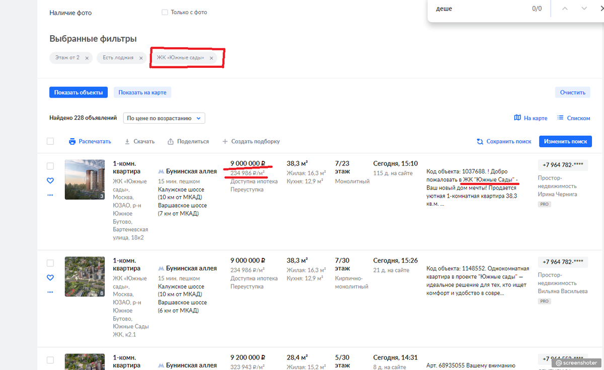Click metro icon of second listing Бунинская аллея
The height and width of the screenshot is (370, 604).
[x=161, y=268]
